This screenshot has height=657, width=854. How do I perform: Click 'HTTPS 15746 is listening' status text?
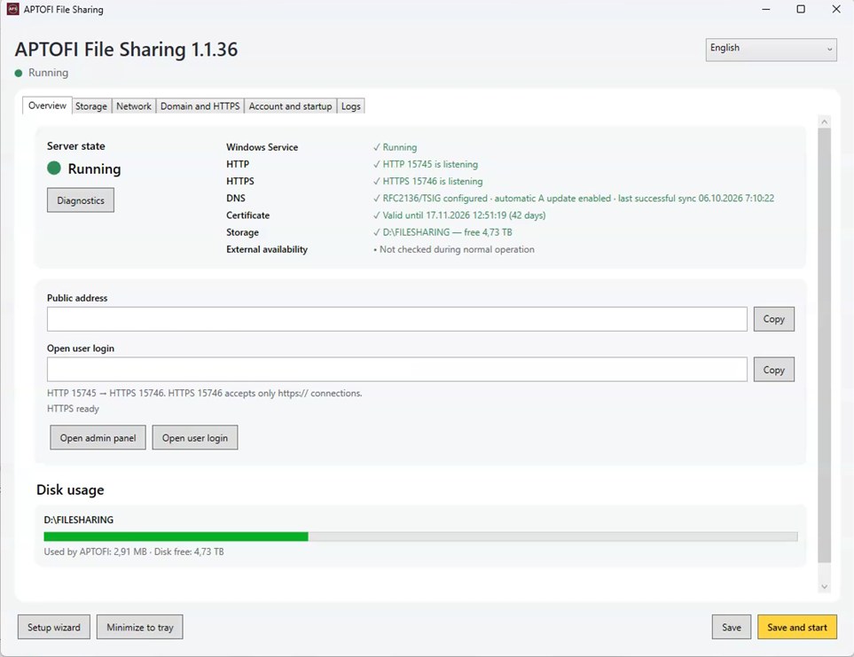433,181
